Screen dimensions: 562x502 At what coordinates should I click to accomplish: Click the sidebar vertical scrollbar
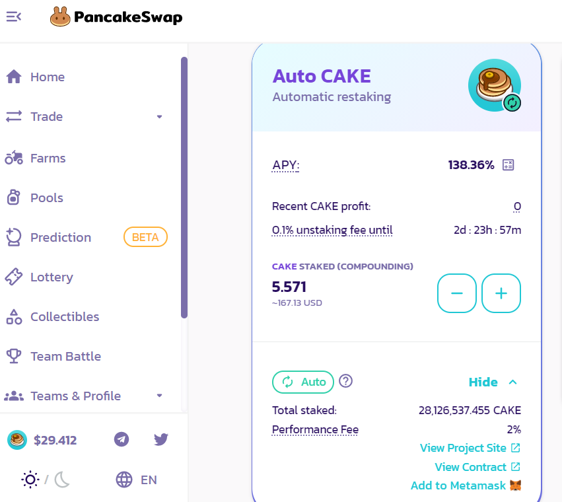pyautogui.click(x=184, y=188)
